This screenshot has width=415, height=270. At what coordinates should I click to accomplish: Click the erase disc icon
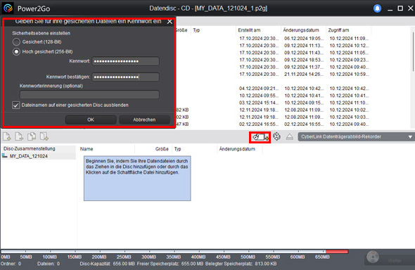point(276,136)
